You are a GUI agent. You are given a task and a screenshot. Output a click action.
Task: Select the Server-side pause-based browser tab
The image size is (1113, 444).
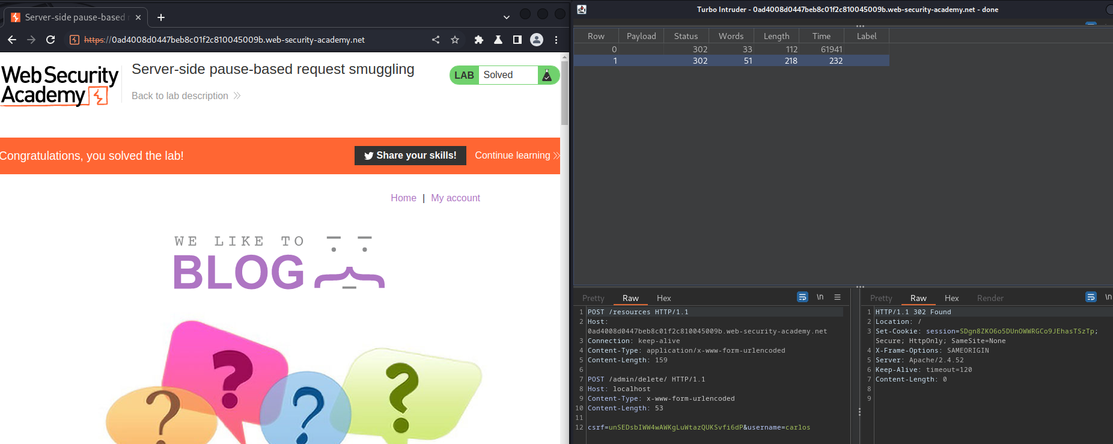tap(76, 17)
